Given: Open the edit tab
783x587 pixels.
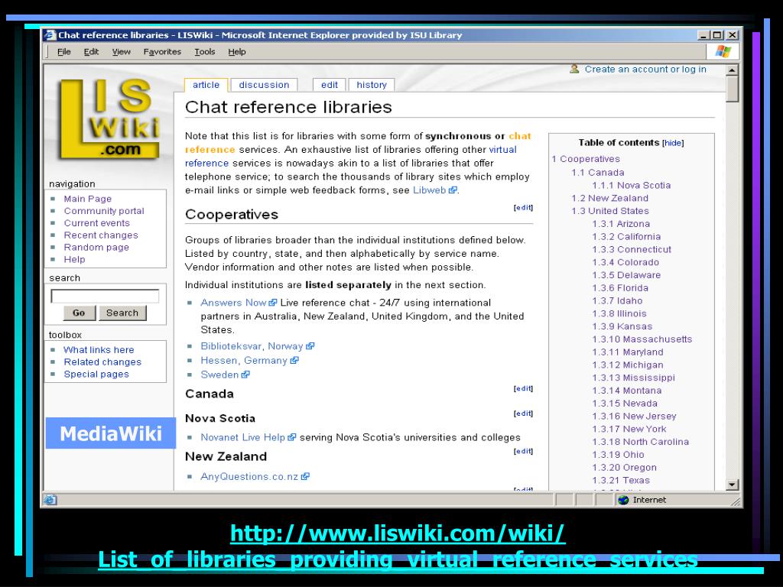Looking at the screenshot, I should 330,85.
